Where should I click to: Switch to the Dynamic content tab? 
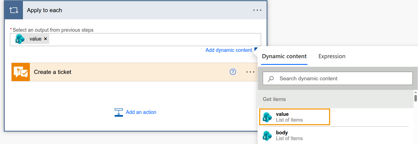pos(284,56)
